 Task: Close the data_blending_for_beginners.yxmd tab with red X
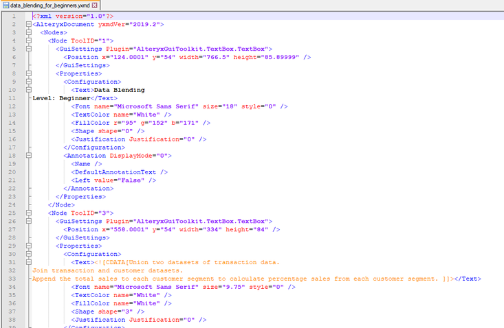(94, 5)
